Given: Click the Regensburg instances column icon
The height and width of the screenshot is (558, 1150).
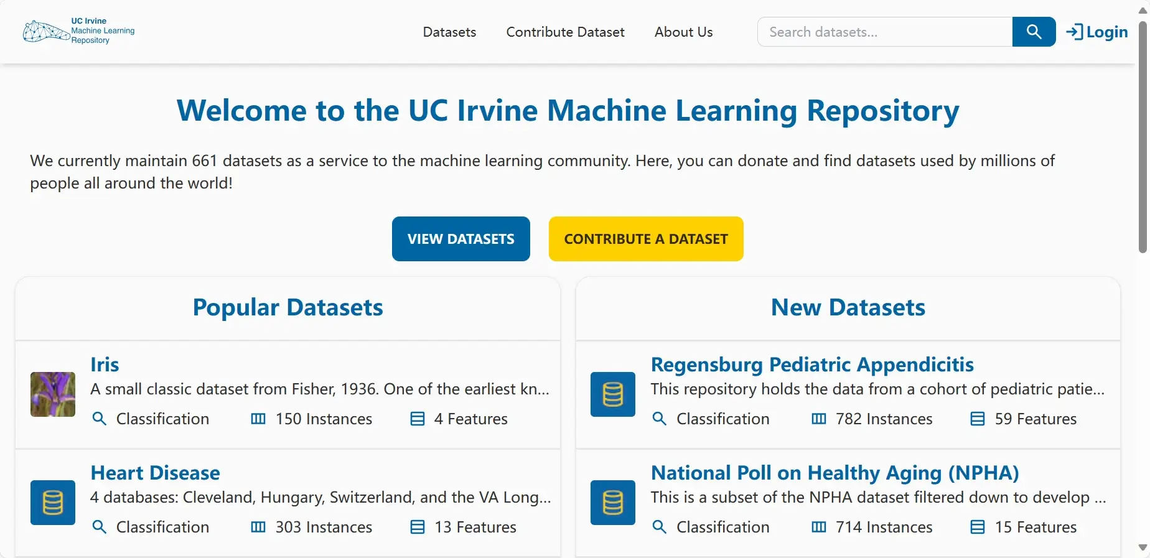Looking at the screenshot, I should click(819, 419).
